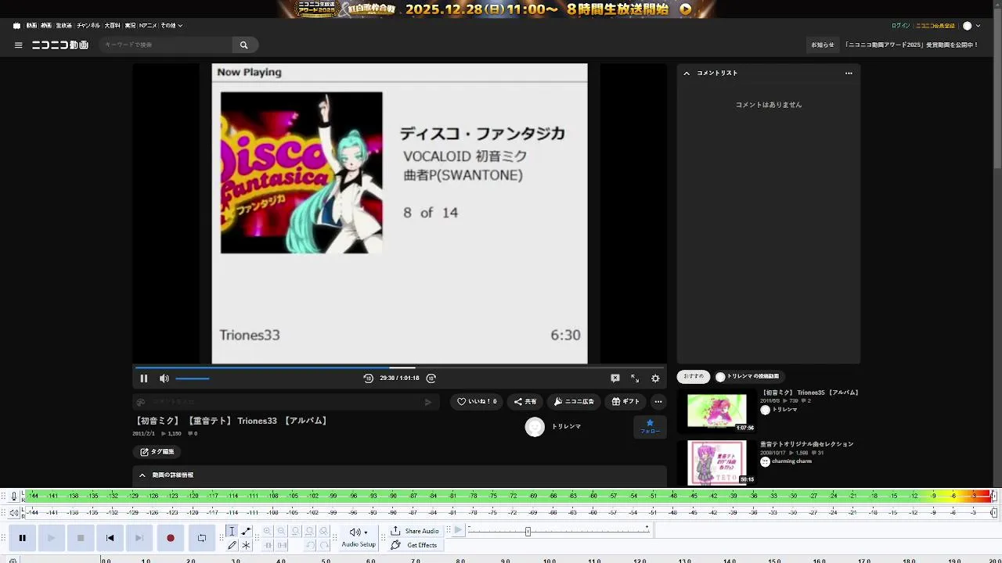Screen dimensions: 1002x563
Task: Click the Zoom In magnifier
Action: [x=268, y=531]
